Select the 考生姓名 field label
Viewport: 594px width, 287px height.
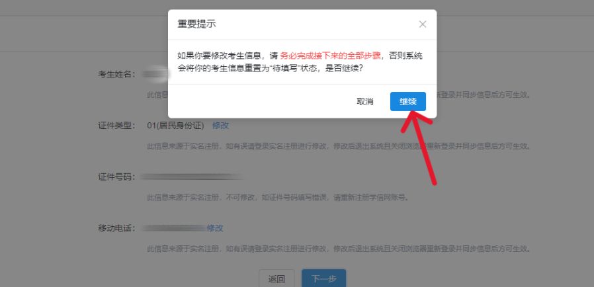[x=116, y=74]
